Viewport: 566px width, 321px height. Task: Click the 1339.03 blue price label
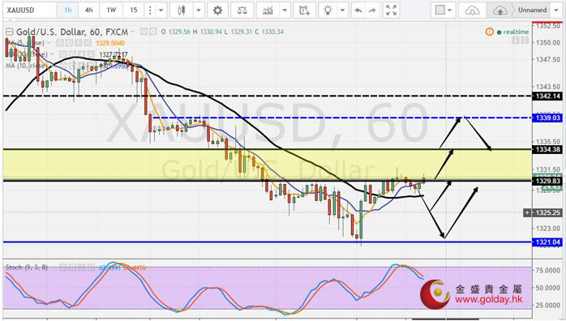(x=548, y=118)
